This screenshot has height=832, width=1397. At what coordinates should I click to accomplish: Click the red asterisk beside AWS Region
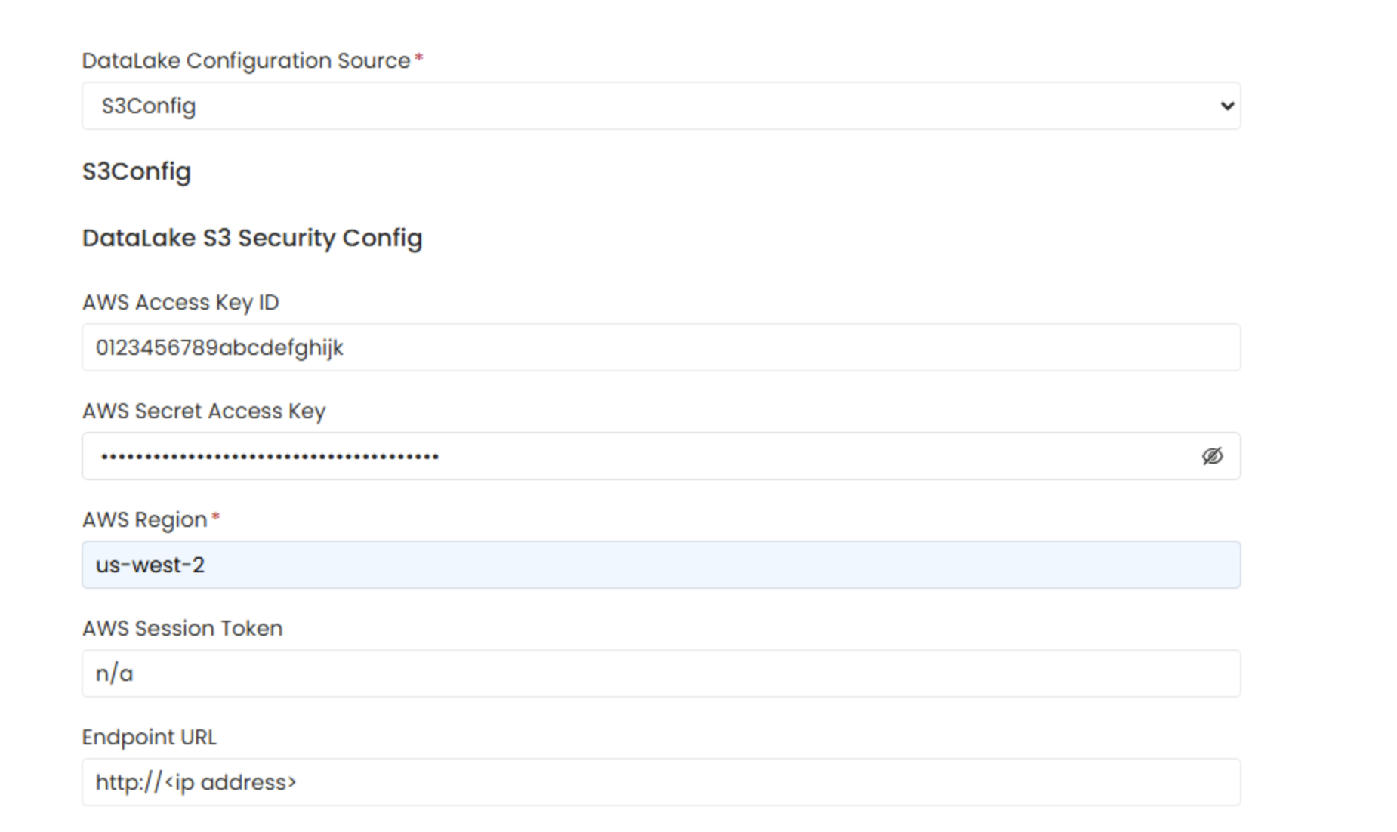coord(216,517)
